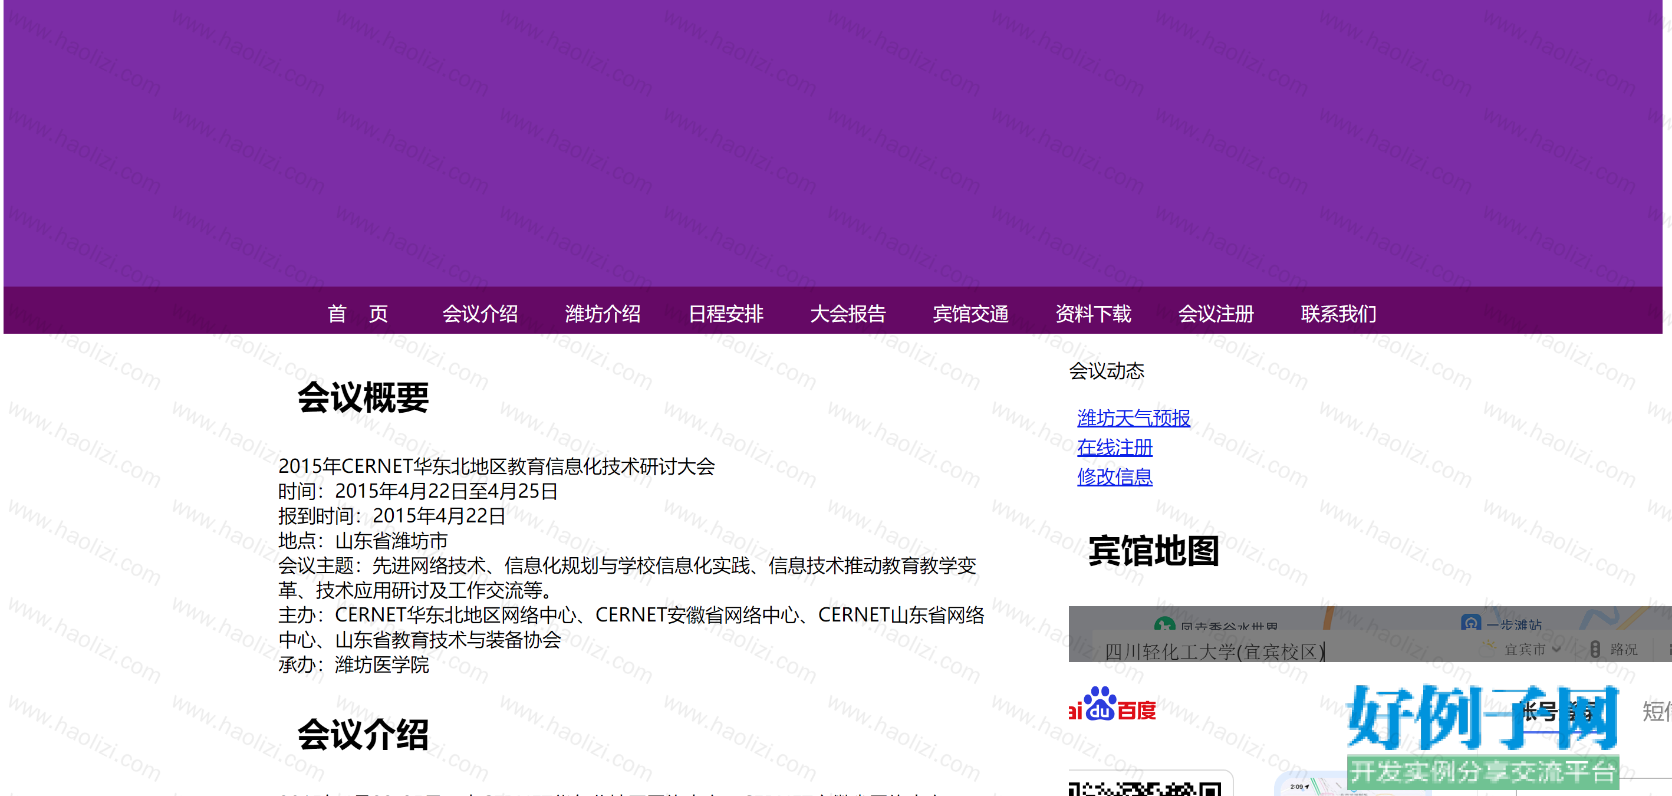1672x796 pixels.
Task: Click the text 承办：潍坊医学院
Action: point(354,664)
